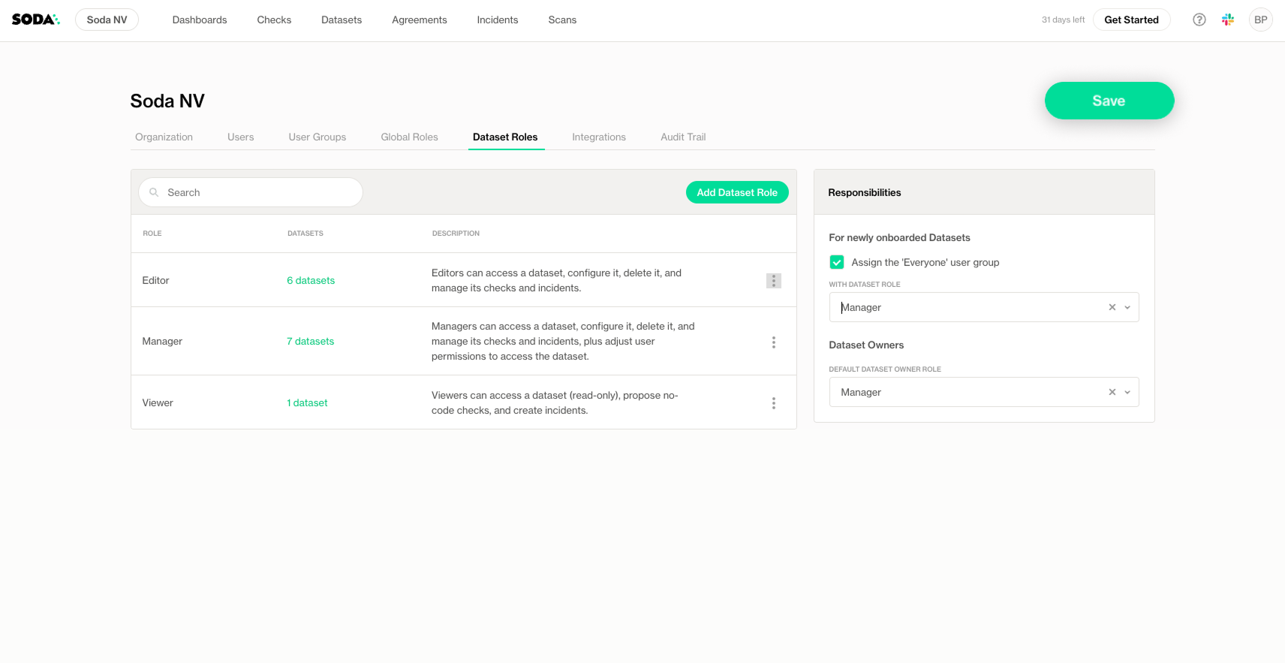Click the Soda logo in header

(x=35, y=20)
